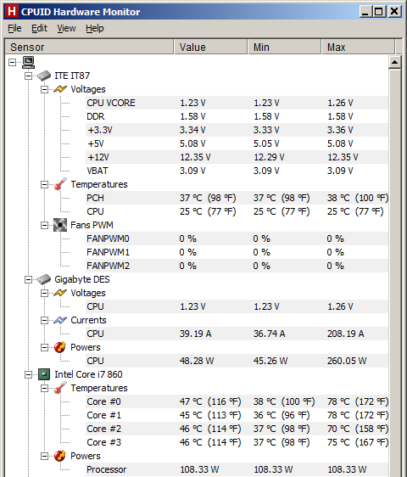The image size is (407, 477).
Task: Click the Powers flame icon under Gigabyte DES
Action: point(60,347)
